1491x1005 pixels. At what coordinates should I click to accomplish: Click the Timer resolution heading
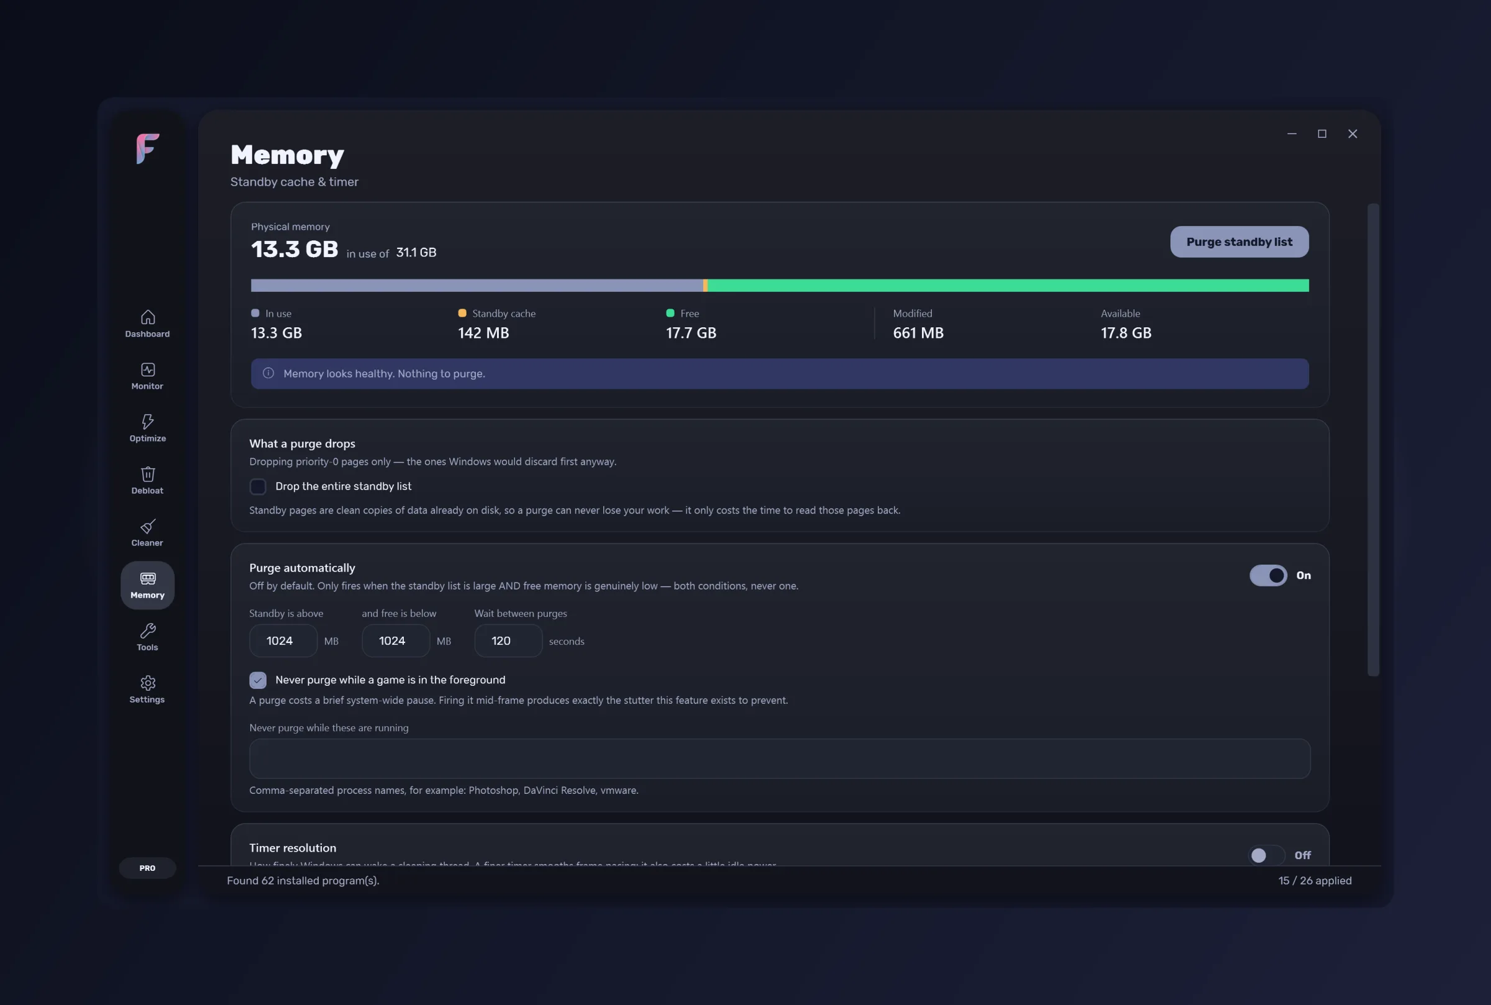(x=293, y=848)
